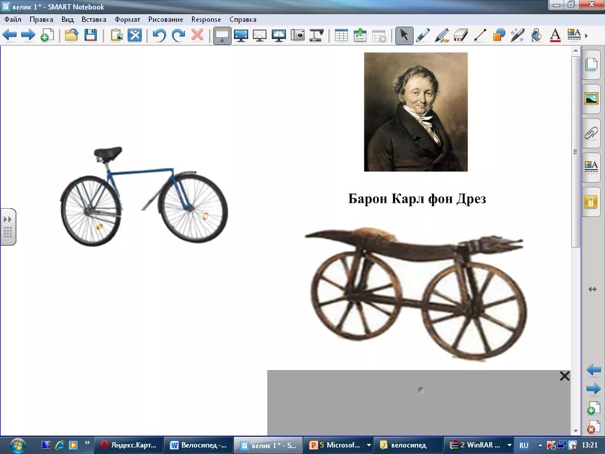Viewport: 605px width, 454px height.
Task: Toggle transparent background mode icon
Action: pos(260,35)
